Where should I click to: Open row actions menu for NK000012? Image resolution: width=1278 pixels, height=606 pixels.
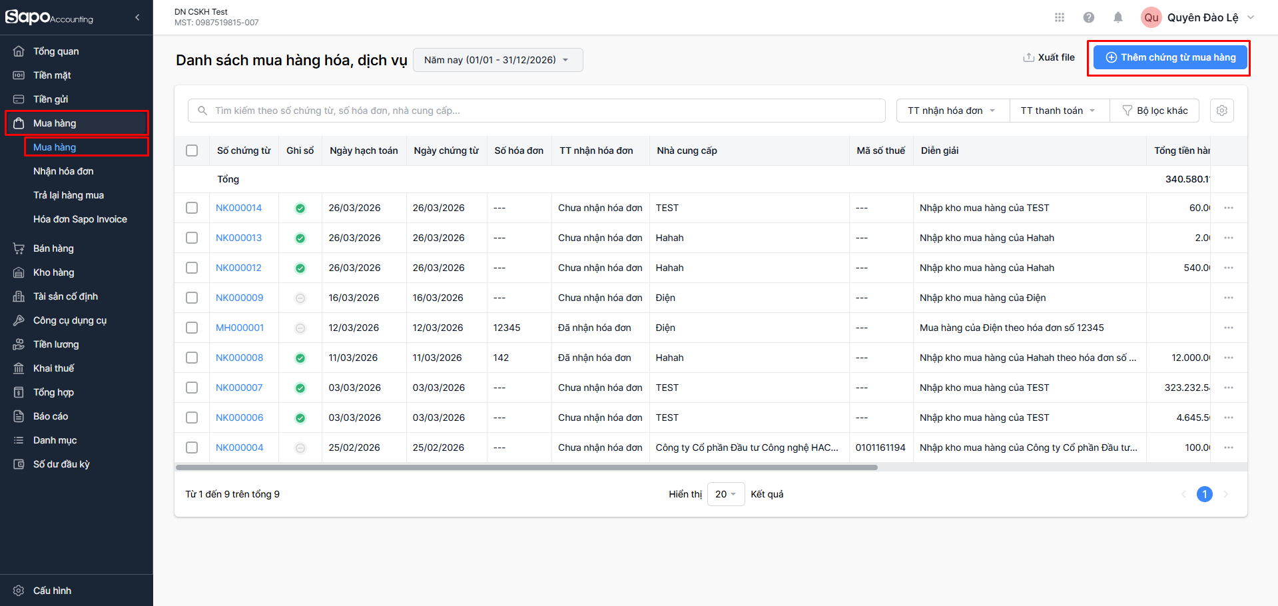1229,268
